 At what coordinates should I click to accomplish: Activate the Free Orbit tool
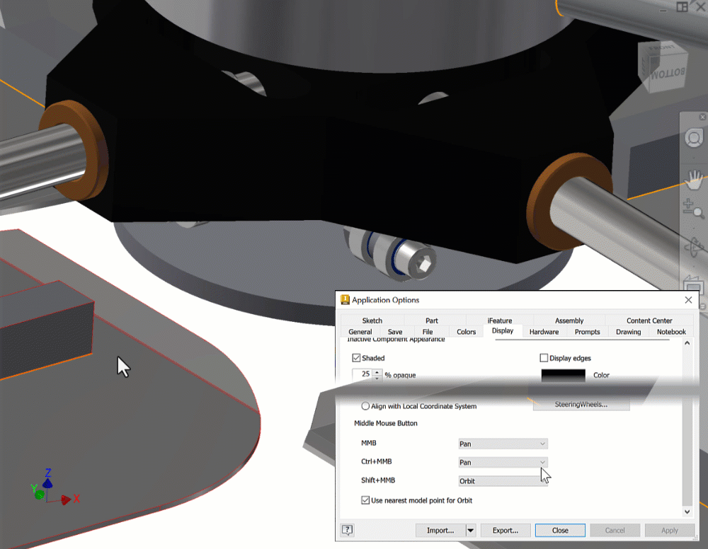[x=694, y=247]
